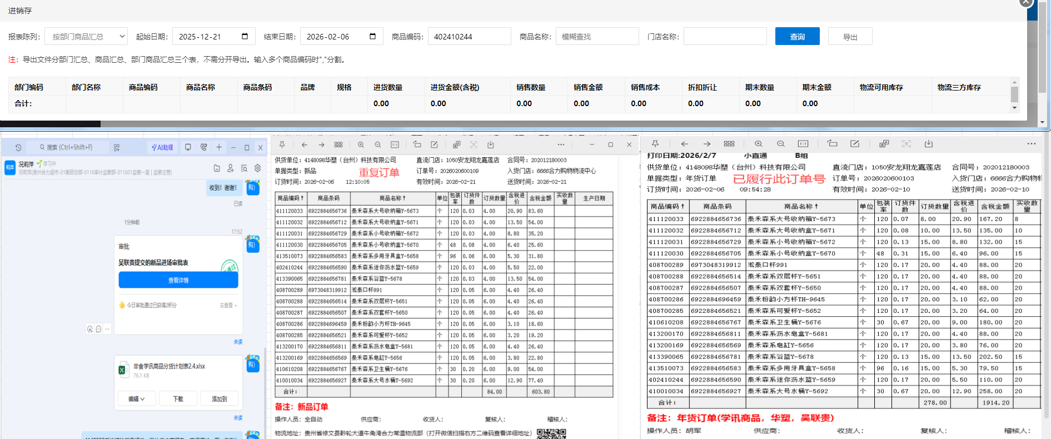Click the 商品名称 fuzzy search field
1051x439 pixels.
click(x=597, y=37)
